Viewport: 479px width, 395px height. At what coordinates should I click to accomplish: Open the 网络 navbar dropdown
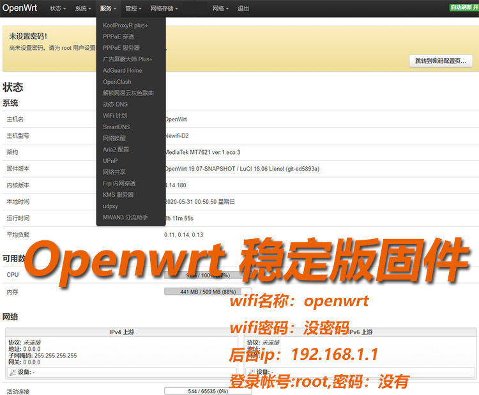[220, 8]
